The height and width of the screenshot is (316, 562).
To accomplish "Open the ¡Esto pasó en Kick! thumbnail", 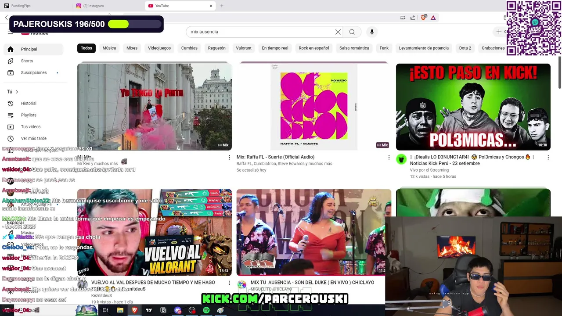I will 473,107.
